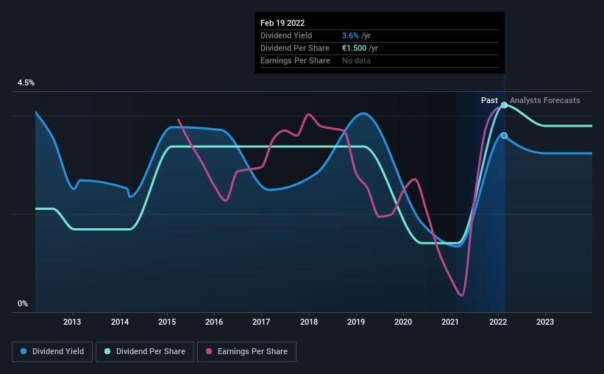Click the Feb 19 2022 tooltip date
Viewport: 604px width, 374px height.
(283, 23)
